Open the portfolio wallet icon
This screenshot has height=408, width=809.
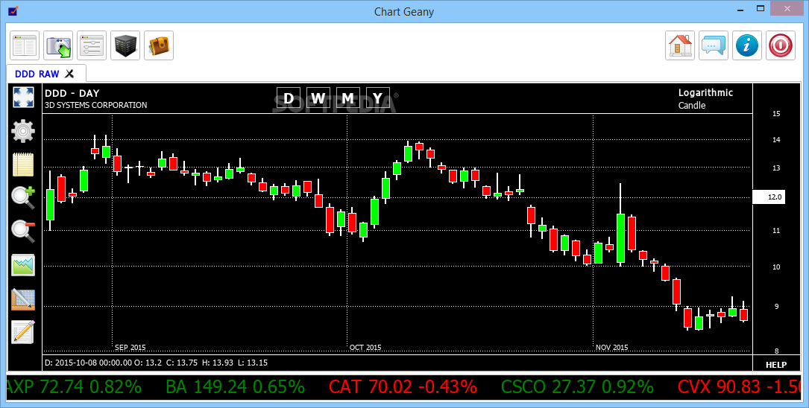click(158, 45)
